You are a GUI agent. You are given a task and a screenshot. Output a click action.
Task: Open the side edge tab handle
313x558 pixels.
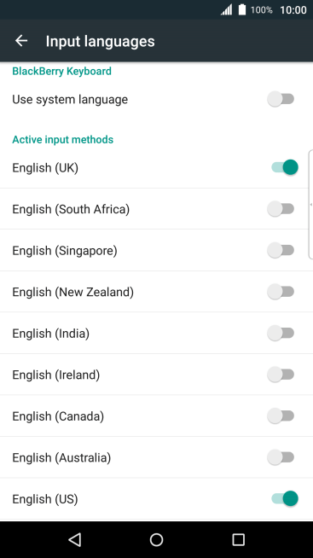click(310, 205)
